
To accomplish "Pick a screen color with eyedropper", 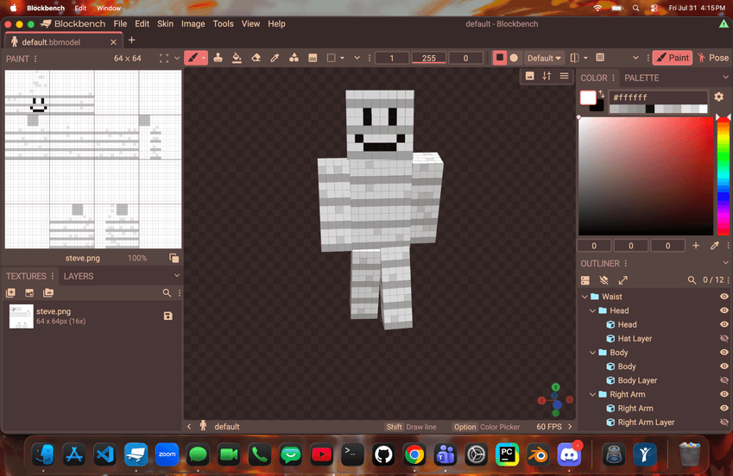I will 714,245.
